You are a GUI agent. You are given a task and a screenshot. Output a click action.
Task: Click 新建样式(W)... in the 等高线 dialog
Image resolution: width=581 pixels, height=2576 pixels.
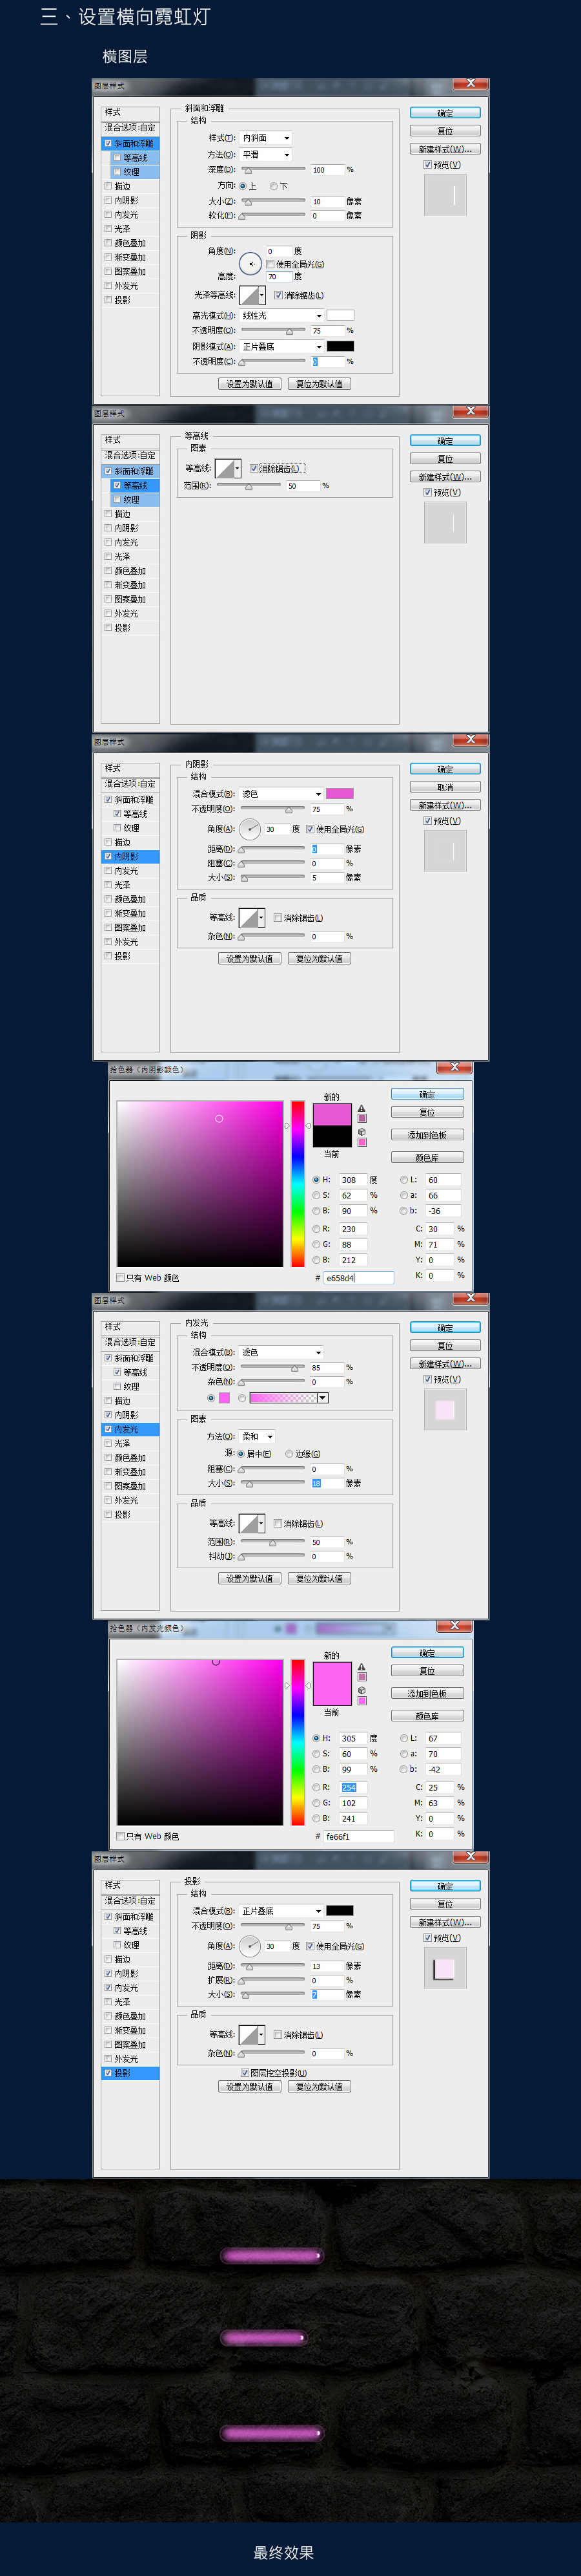(x=445, y=477)
